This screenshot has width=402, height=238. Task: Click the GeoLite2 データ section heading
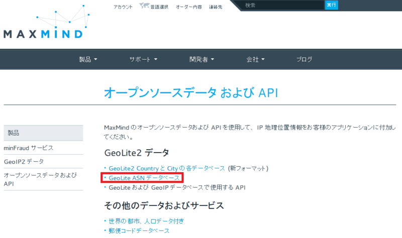tap(137, 153)
